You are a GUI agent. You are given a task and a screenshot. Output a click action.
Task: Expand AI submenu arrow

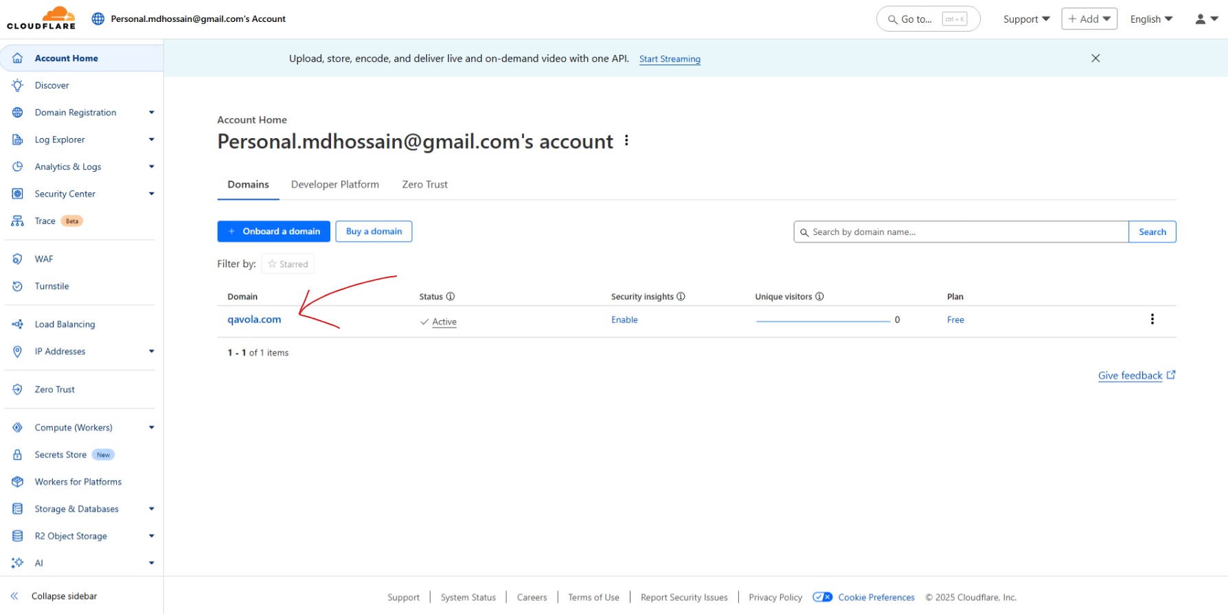(152, 563)
